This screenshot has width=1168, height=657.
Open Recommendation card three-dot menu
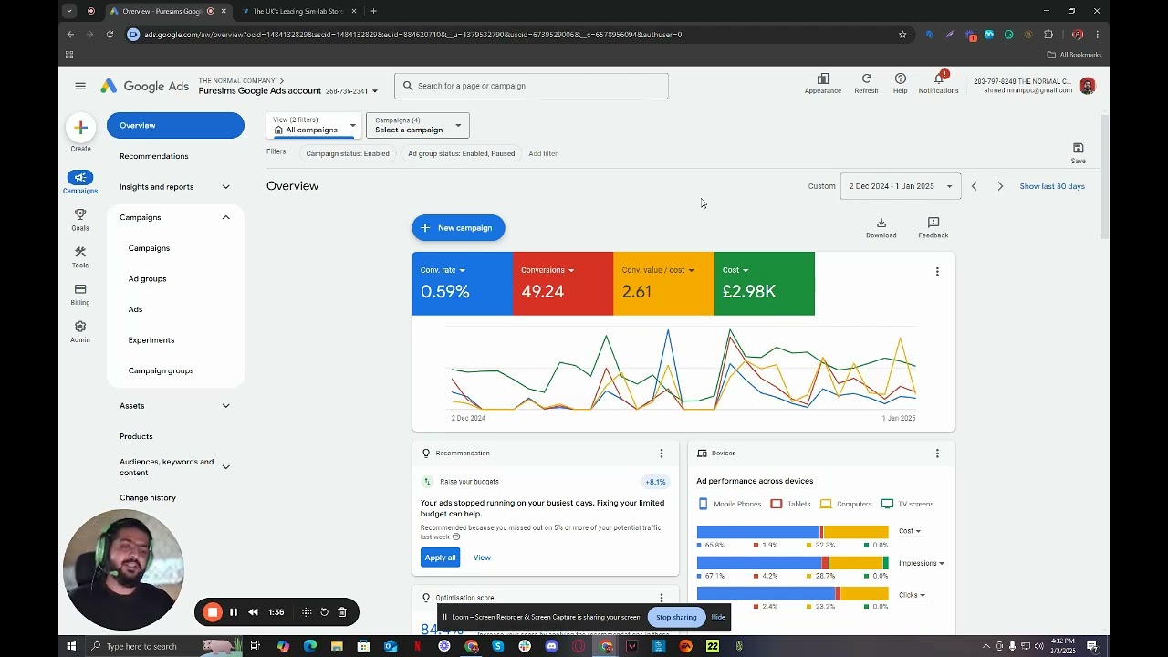click(662, 454)
